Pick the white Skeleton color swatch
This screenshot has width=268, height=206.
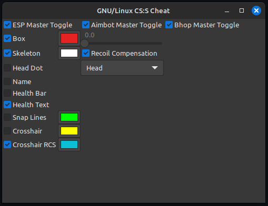click(x=69, y=53)
